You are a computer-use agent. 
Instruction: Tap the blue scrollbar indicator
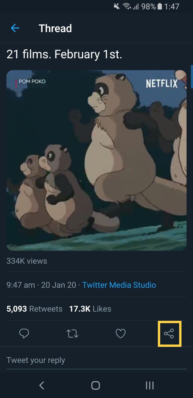coord(192,77)
